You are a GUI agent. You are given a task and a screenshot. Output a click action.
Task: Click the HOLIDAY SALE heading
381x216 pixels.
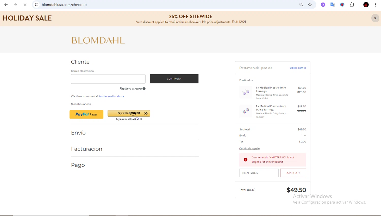pos(27,18)
